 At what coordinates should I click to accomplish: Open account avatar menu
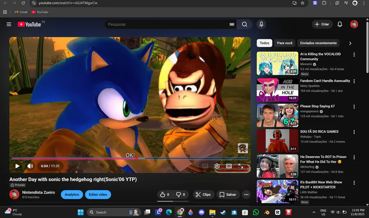[354, 24]
